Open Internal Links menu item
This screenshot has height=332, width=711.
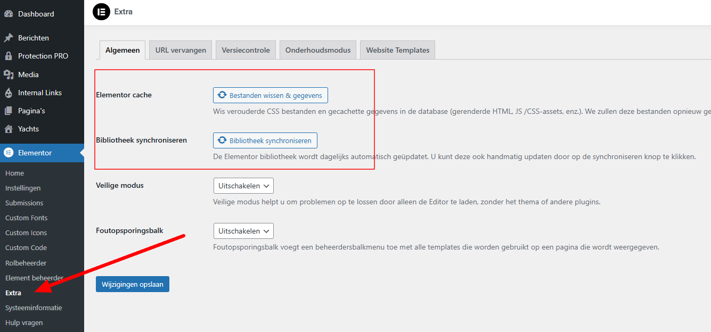pos(42,93)
